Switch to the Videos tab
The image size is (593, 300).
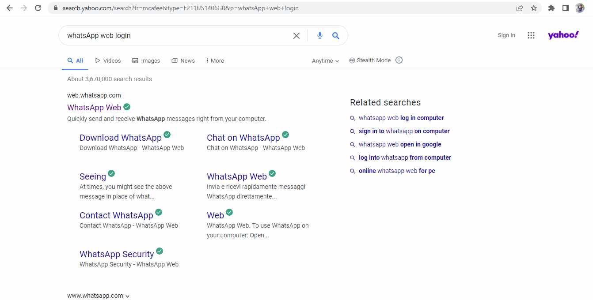pyautogui.click(x=108, y=61)
